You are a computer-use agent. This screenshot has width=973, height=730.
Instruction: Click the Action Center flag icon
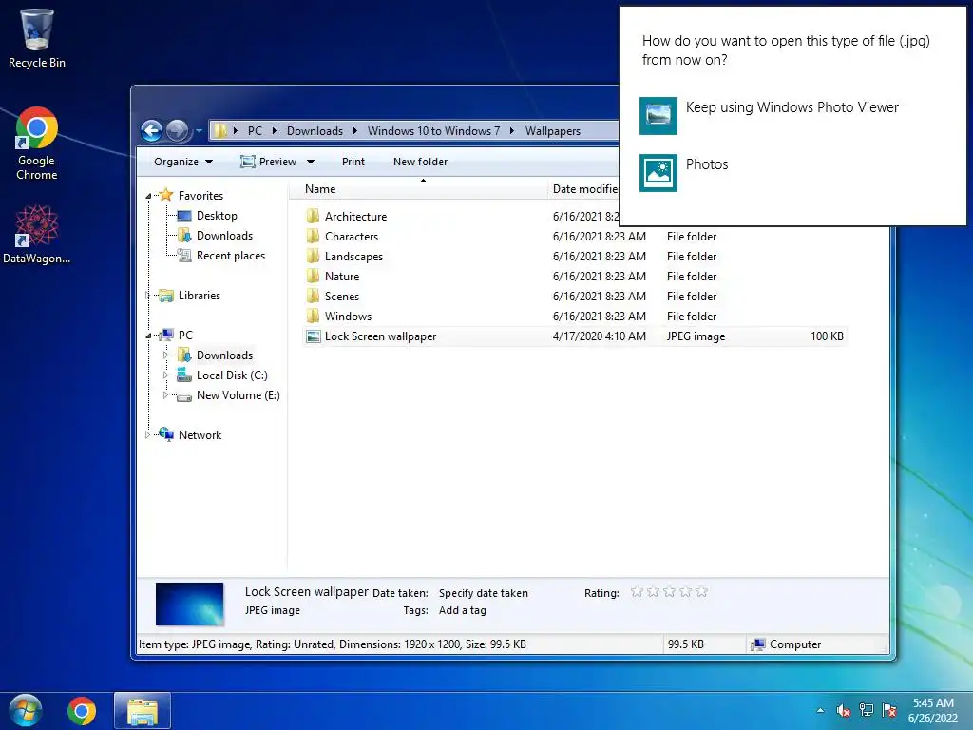pos(889,710)
